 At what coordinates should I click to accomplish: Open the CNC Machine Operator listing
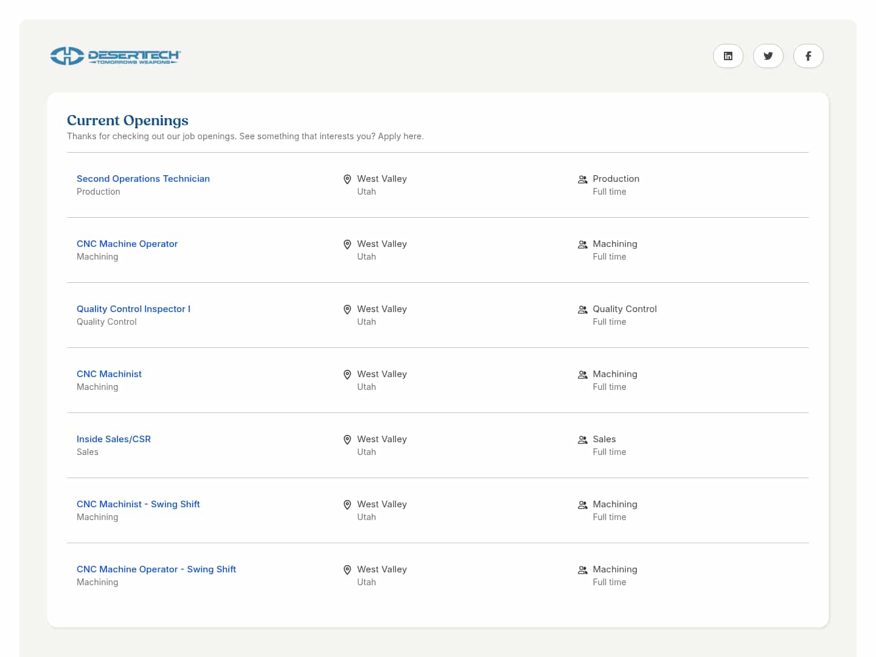pos(127,243)
